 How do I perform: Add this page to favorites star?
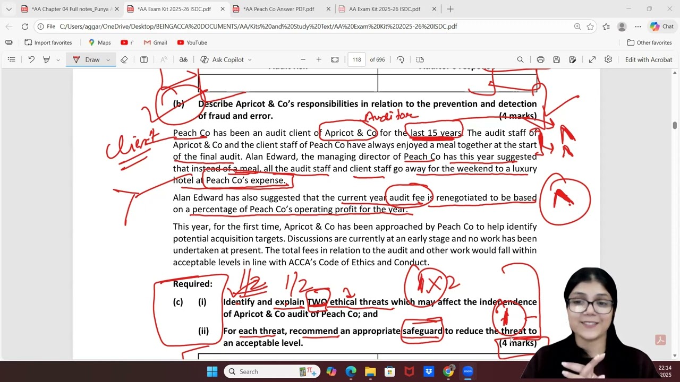[590, 27]
